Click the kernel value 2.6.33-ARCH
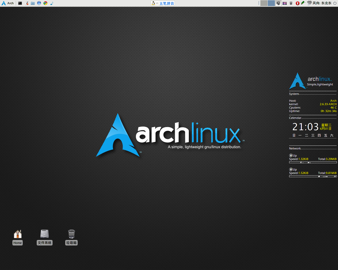This screenshot has width=338, height=270. [328, 104]
